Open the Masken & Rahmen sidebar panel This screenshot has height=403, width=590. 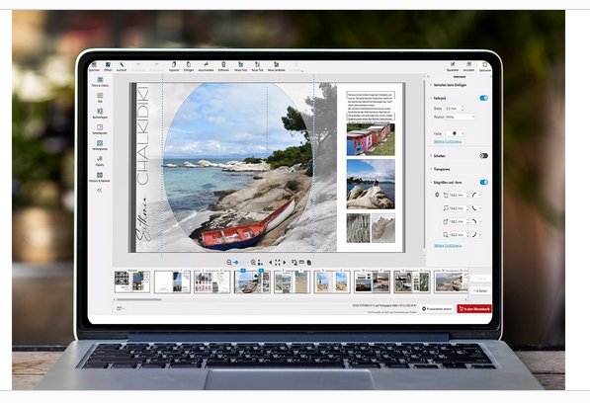pyautogui.click(x=100, y=177)
